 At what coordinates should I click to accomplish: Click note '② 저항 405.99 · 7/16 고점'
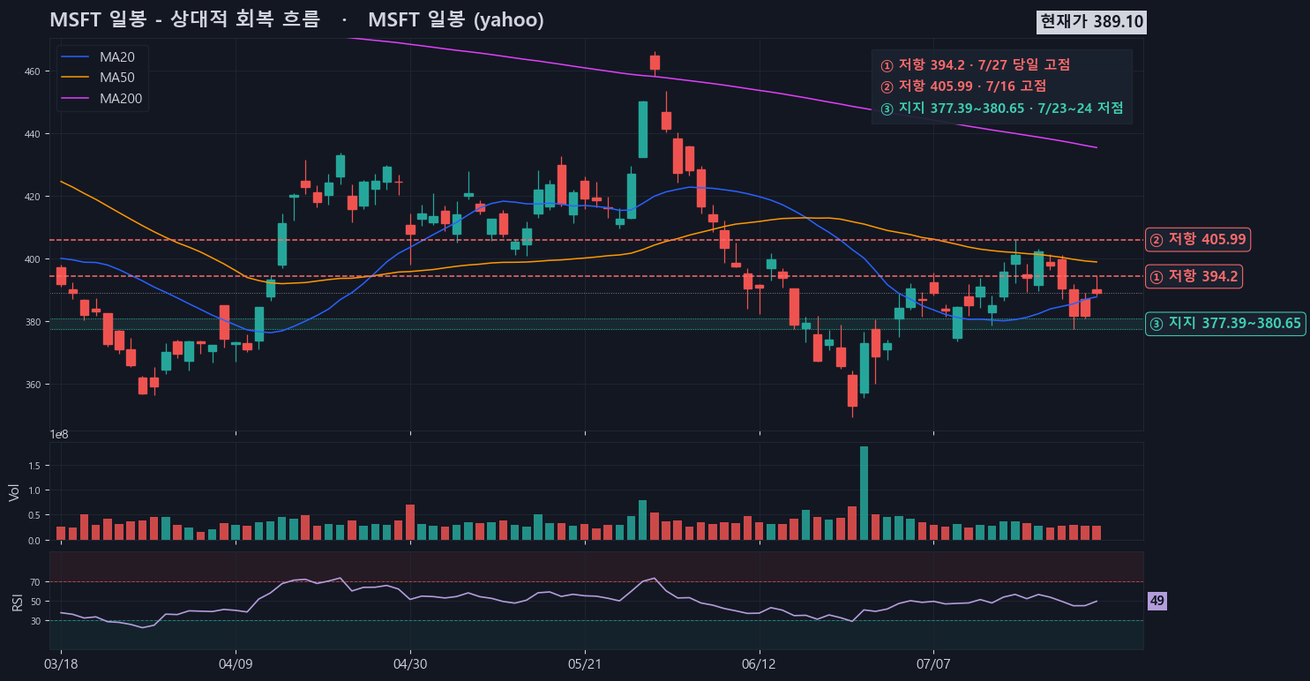pyautogui.click(x=963, y=86)
